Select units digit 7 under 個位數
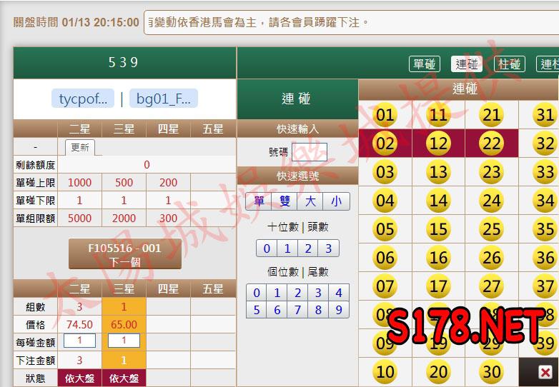Viewport: 559px width, 387px height. click(x=297, y=309)
